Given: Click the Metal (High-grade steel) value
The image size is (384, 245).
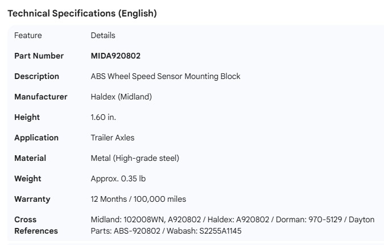Looking at the screenshot, I should click(135, 158).
